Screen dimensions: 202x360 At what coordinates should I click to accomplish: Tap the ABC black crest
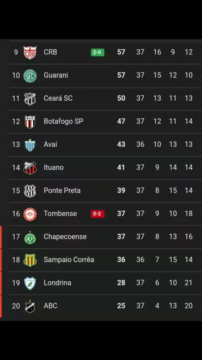(x=30, y=306)
